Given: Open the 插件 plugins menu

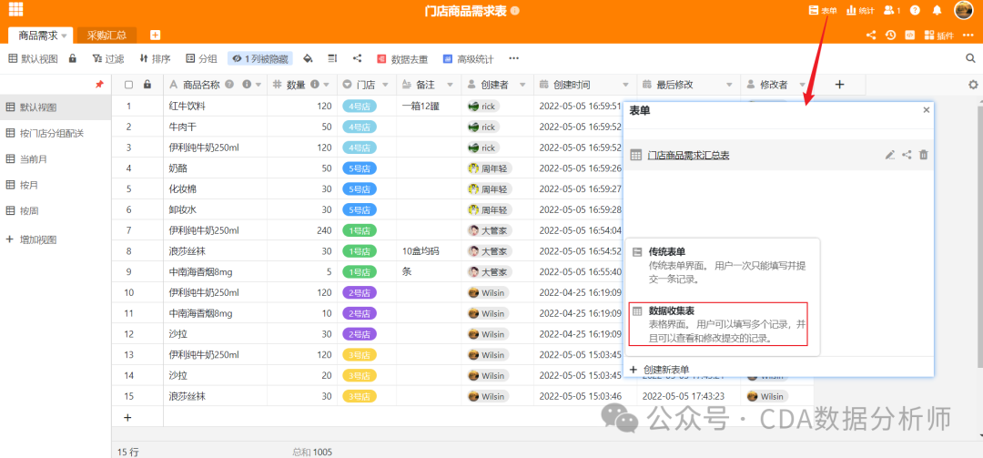Looking at the screenshot, I should click(937, 36).
